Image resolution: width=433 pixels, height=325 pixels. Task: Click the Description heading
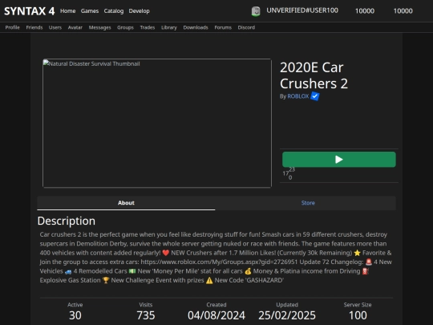(x=67, y=221)
